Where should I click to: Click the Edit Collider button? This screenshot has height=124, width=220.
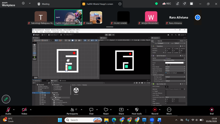point(167,87)
